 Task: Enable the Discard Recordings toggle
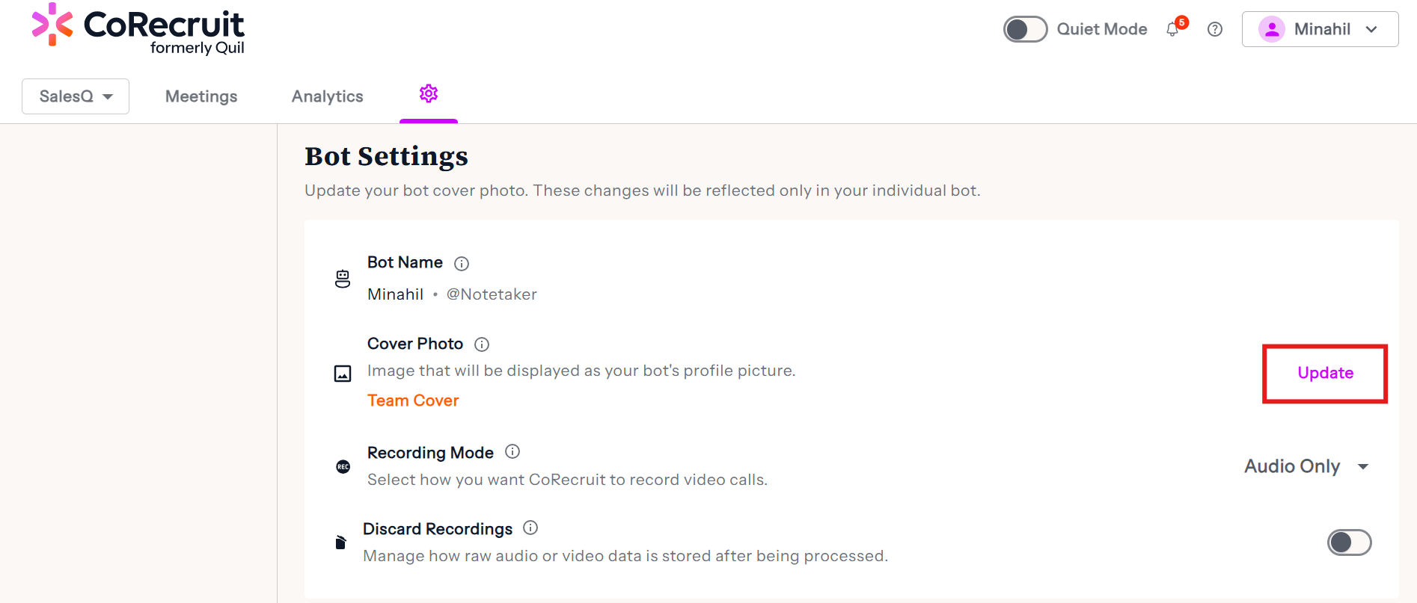click(x=1349, y=542)
